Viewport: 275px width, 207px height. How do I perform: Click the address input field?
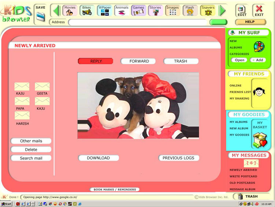click(x=137, y=22)
